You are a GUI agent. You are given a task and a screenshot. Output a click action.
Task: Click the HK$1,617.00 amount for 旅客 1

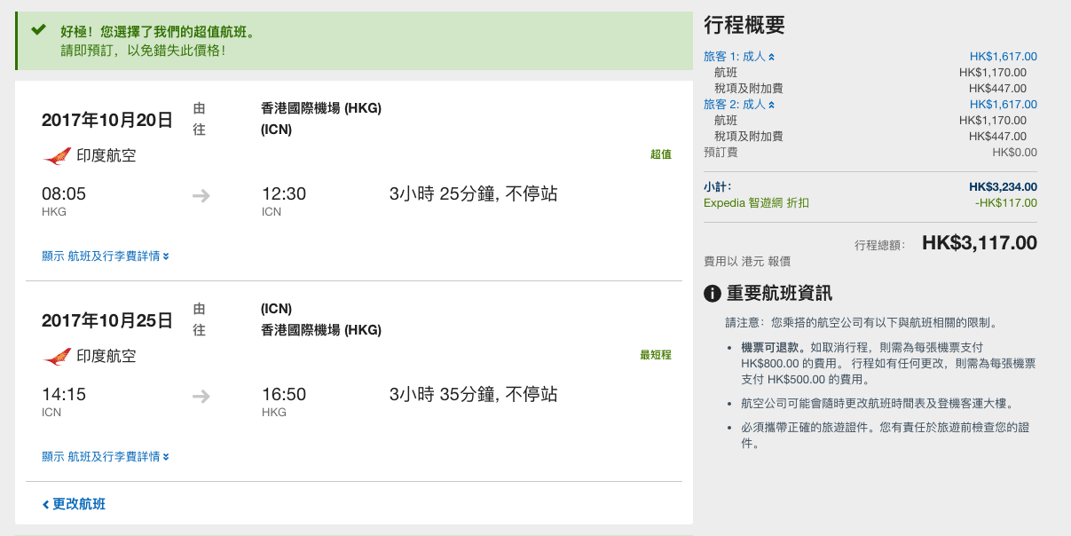(x=1004, y=57)
